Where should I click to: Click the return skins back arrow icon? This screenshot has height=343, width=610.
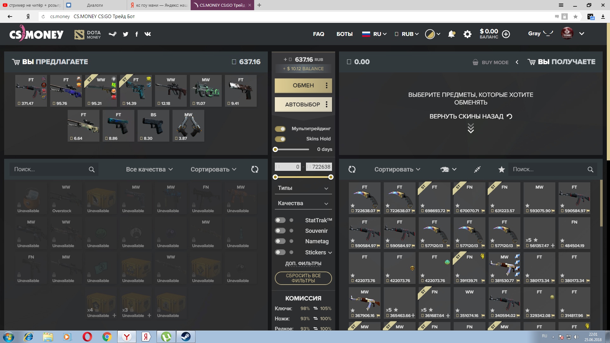tap(509, 116)
